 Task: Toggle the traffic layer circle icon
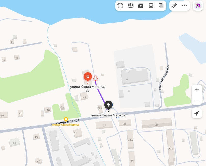click(120, 6)
